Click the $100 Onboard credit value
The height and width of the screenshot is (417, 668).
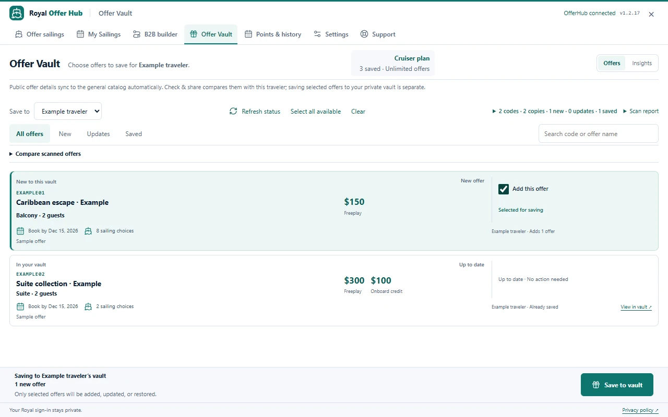381,280
